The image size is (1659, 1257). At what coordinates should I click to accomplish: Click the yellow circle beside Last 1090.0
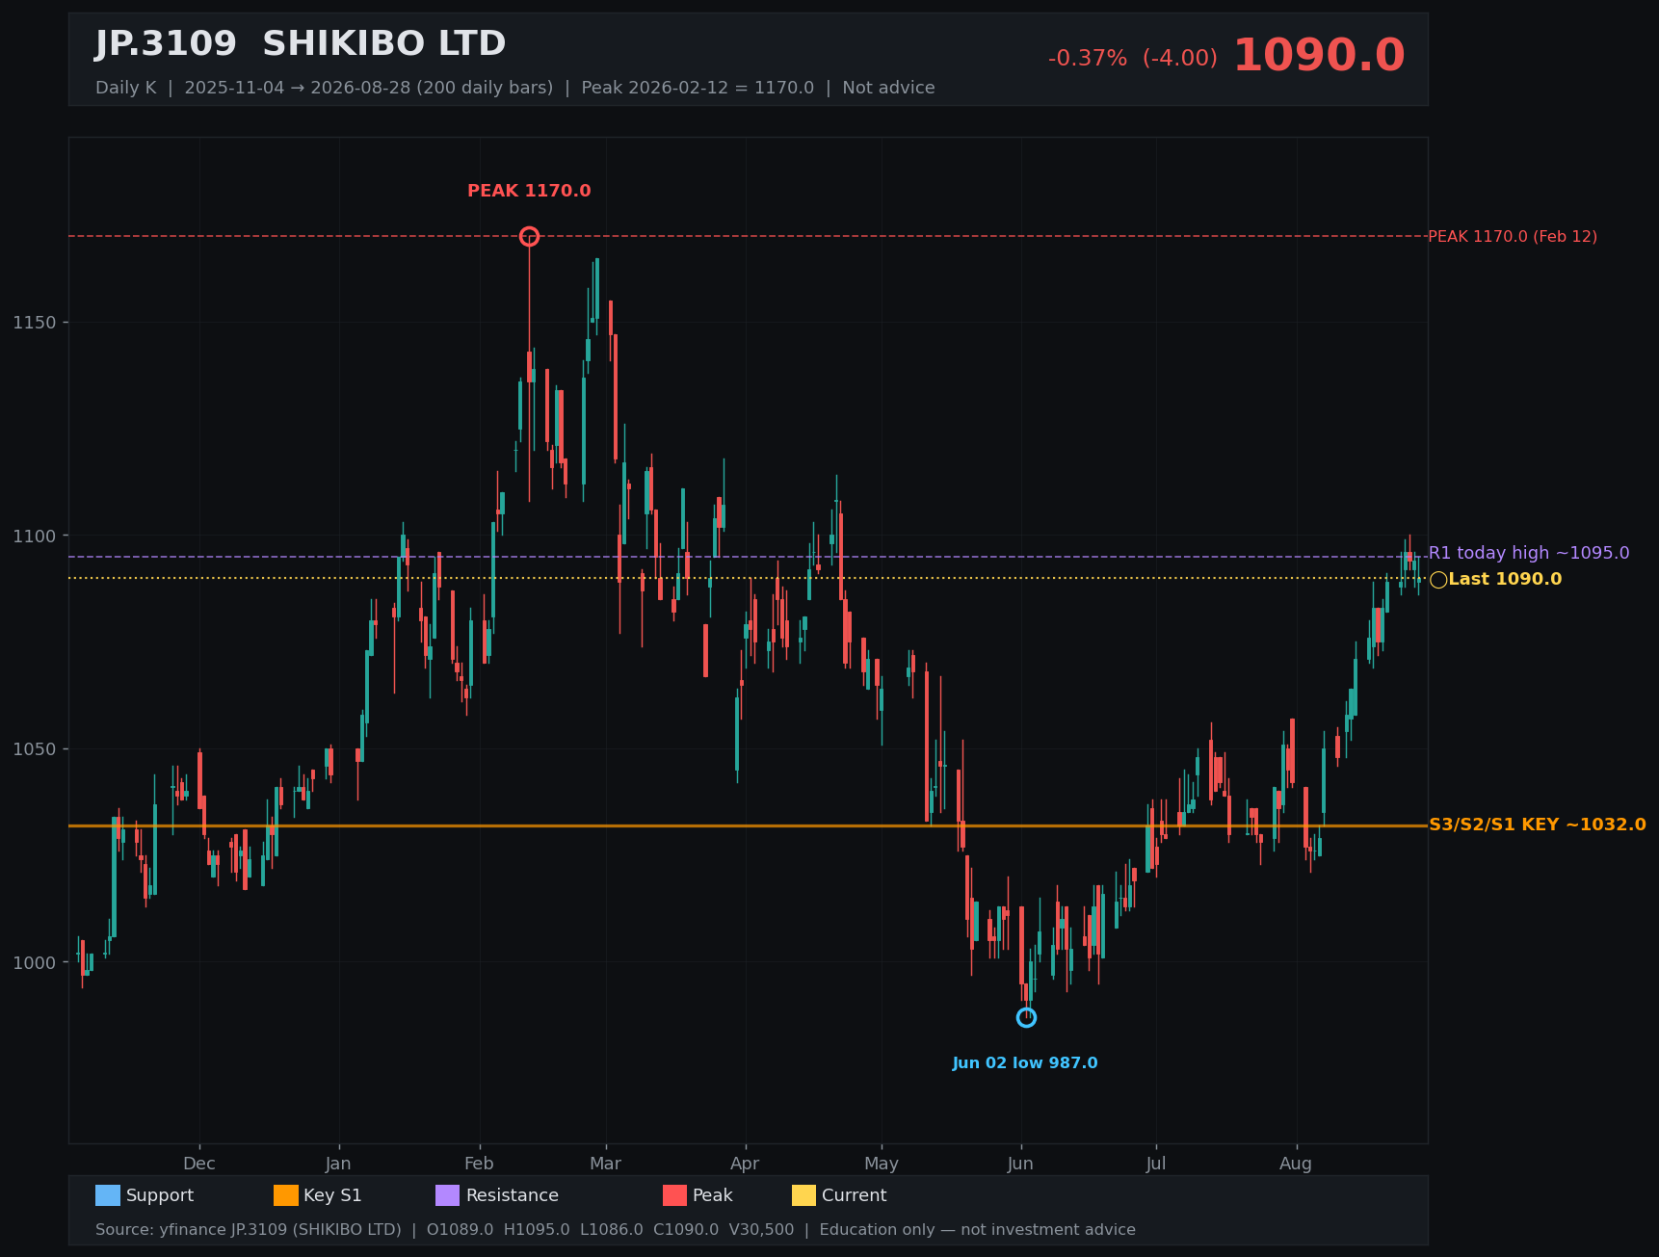tap(1438, 580)
